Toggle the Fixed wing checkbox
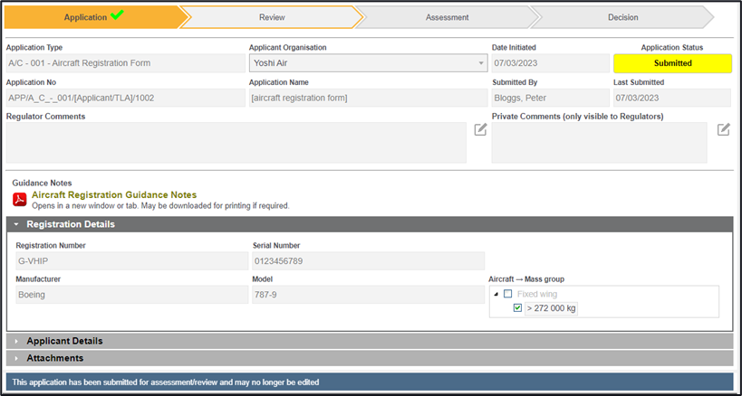Screen dimensions: 742x396 tap(507, 294)
